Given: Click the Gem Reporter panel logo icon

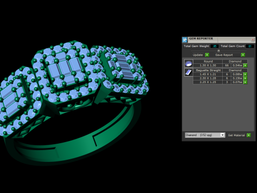Looking at the screenshot, I should [x=185, y=40].
